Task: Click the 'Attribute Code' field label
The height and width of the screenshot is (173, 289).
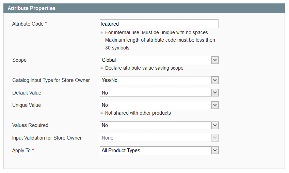Action: click(28, 24)
